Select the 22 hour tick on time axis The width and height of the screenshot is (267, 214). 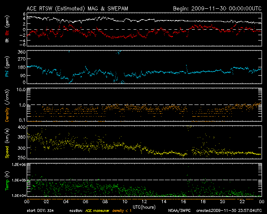click(x=242, y=201)
